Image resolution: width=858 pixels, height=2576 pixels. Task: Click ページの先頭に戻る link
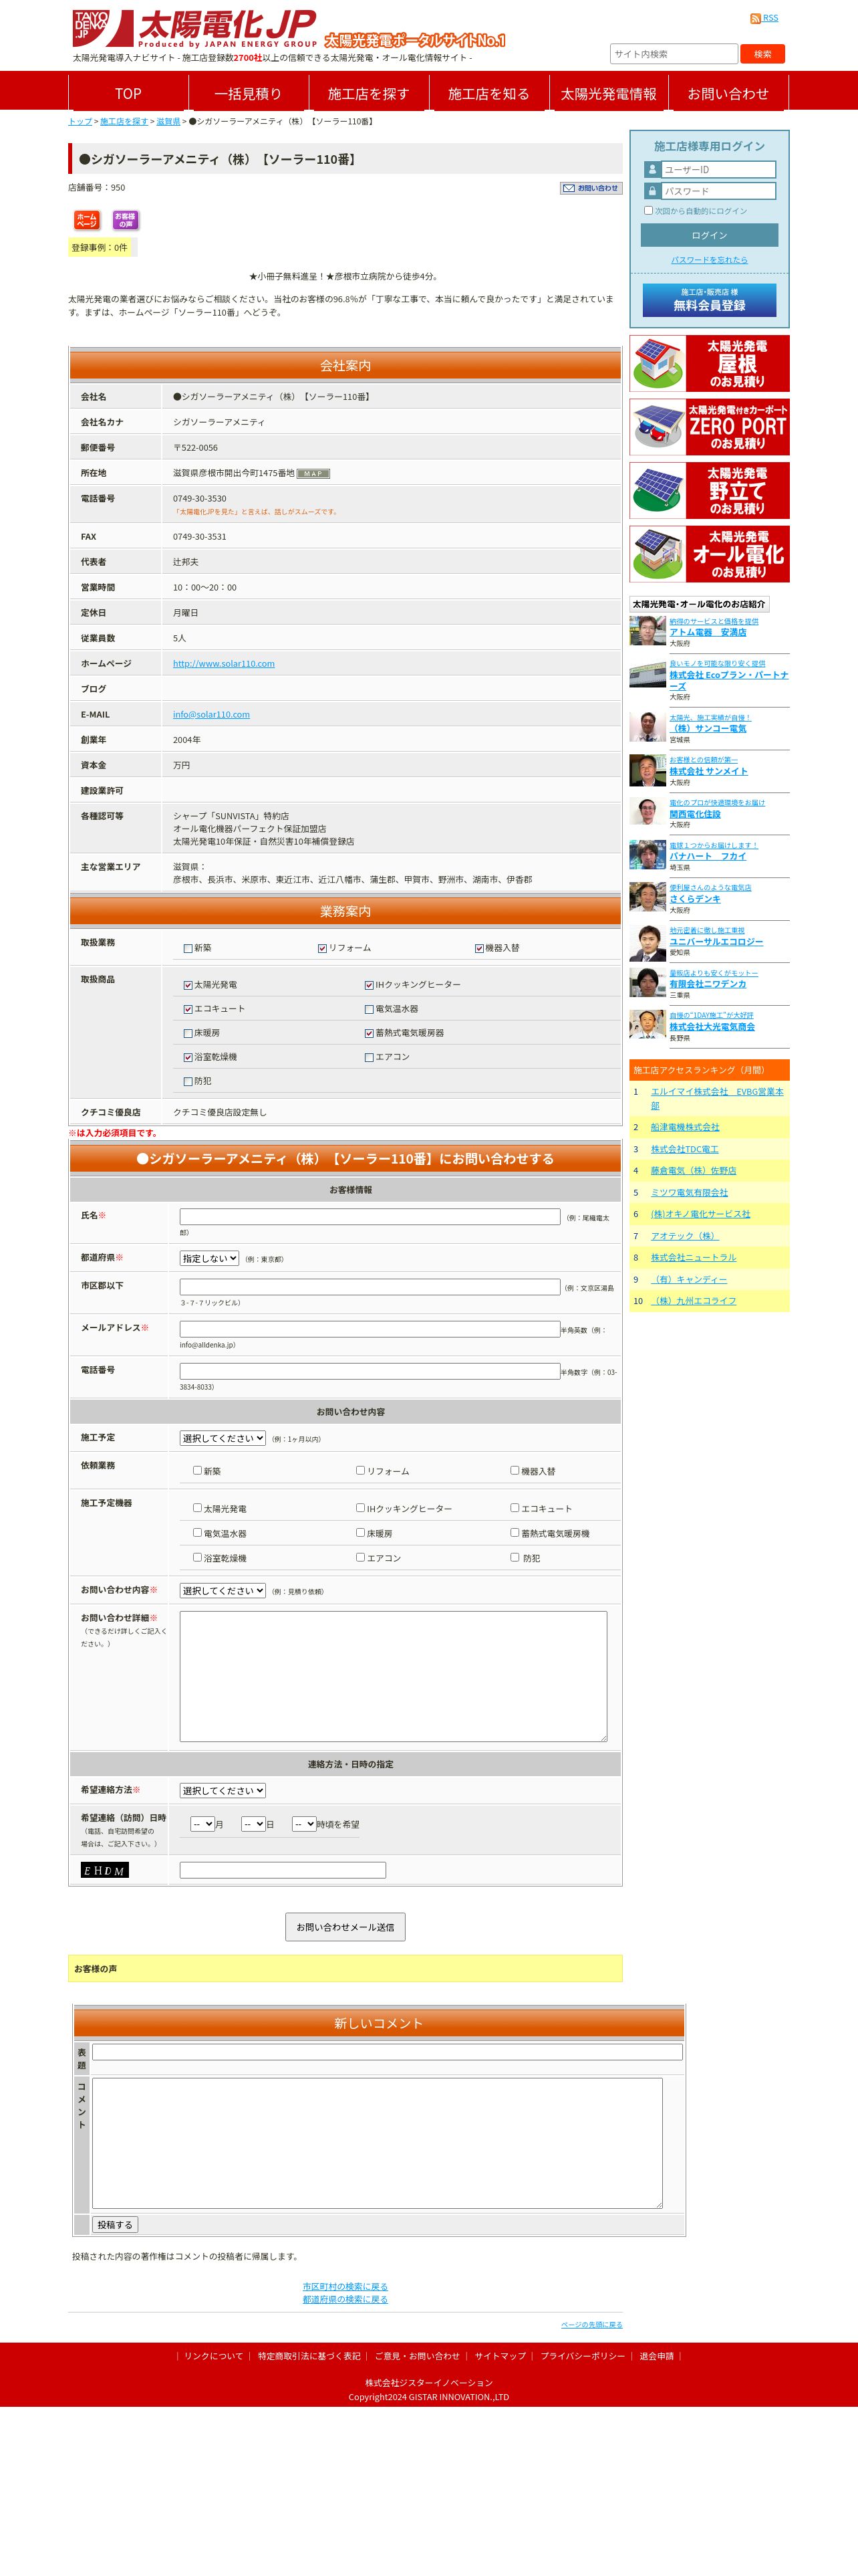(591, 2325)
